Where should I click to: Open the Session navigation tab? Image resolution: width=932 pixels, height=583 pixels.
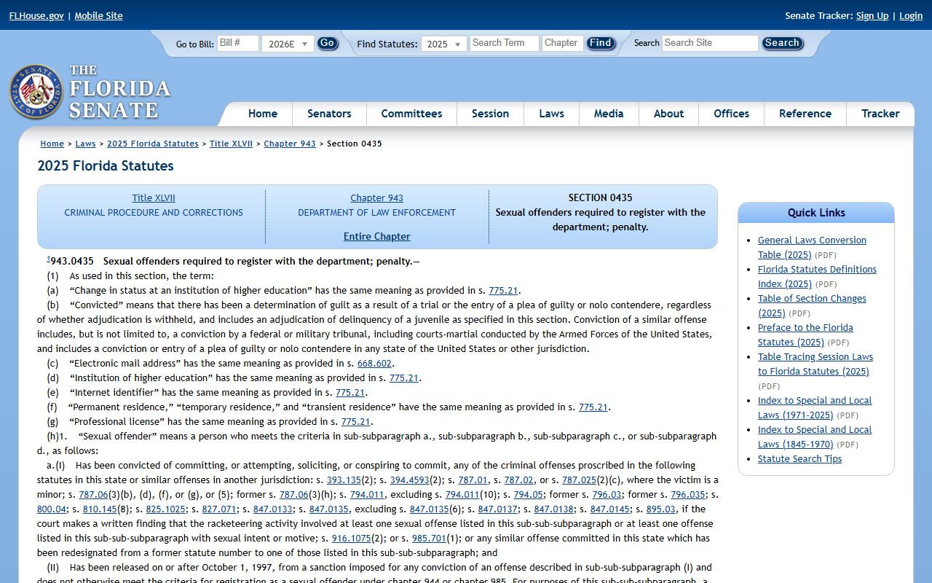490,114
